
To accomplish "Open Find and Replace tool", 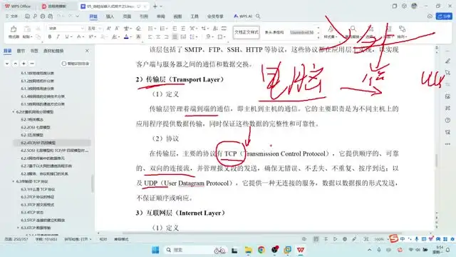I will [353, 31].
